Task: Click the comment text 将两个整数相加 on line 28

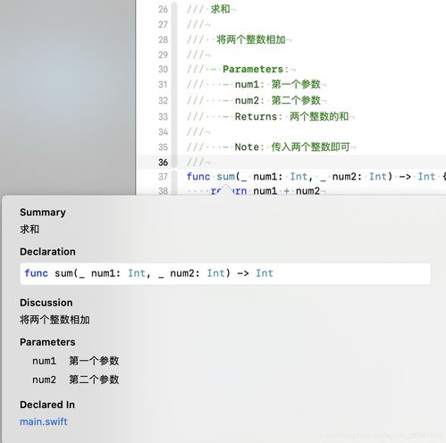Action: click(x=251, y=39)
